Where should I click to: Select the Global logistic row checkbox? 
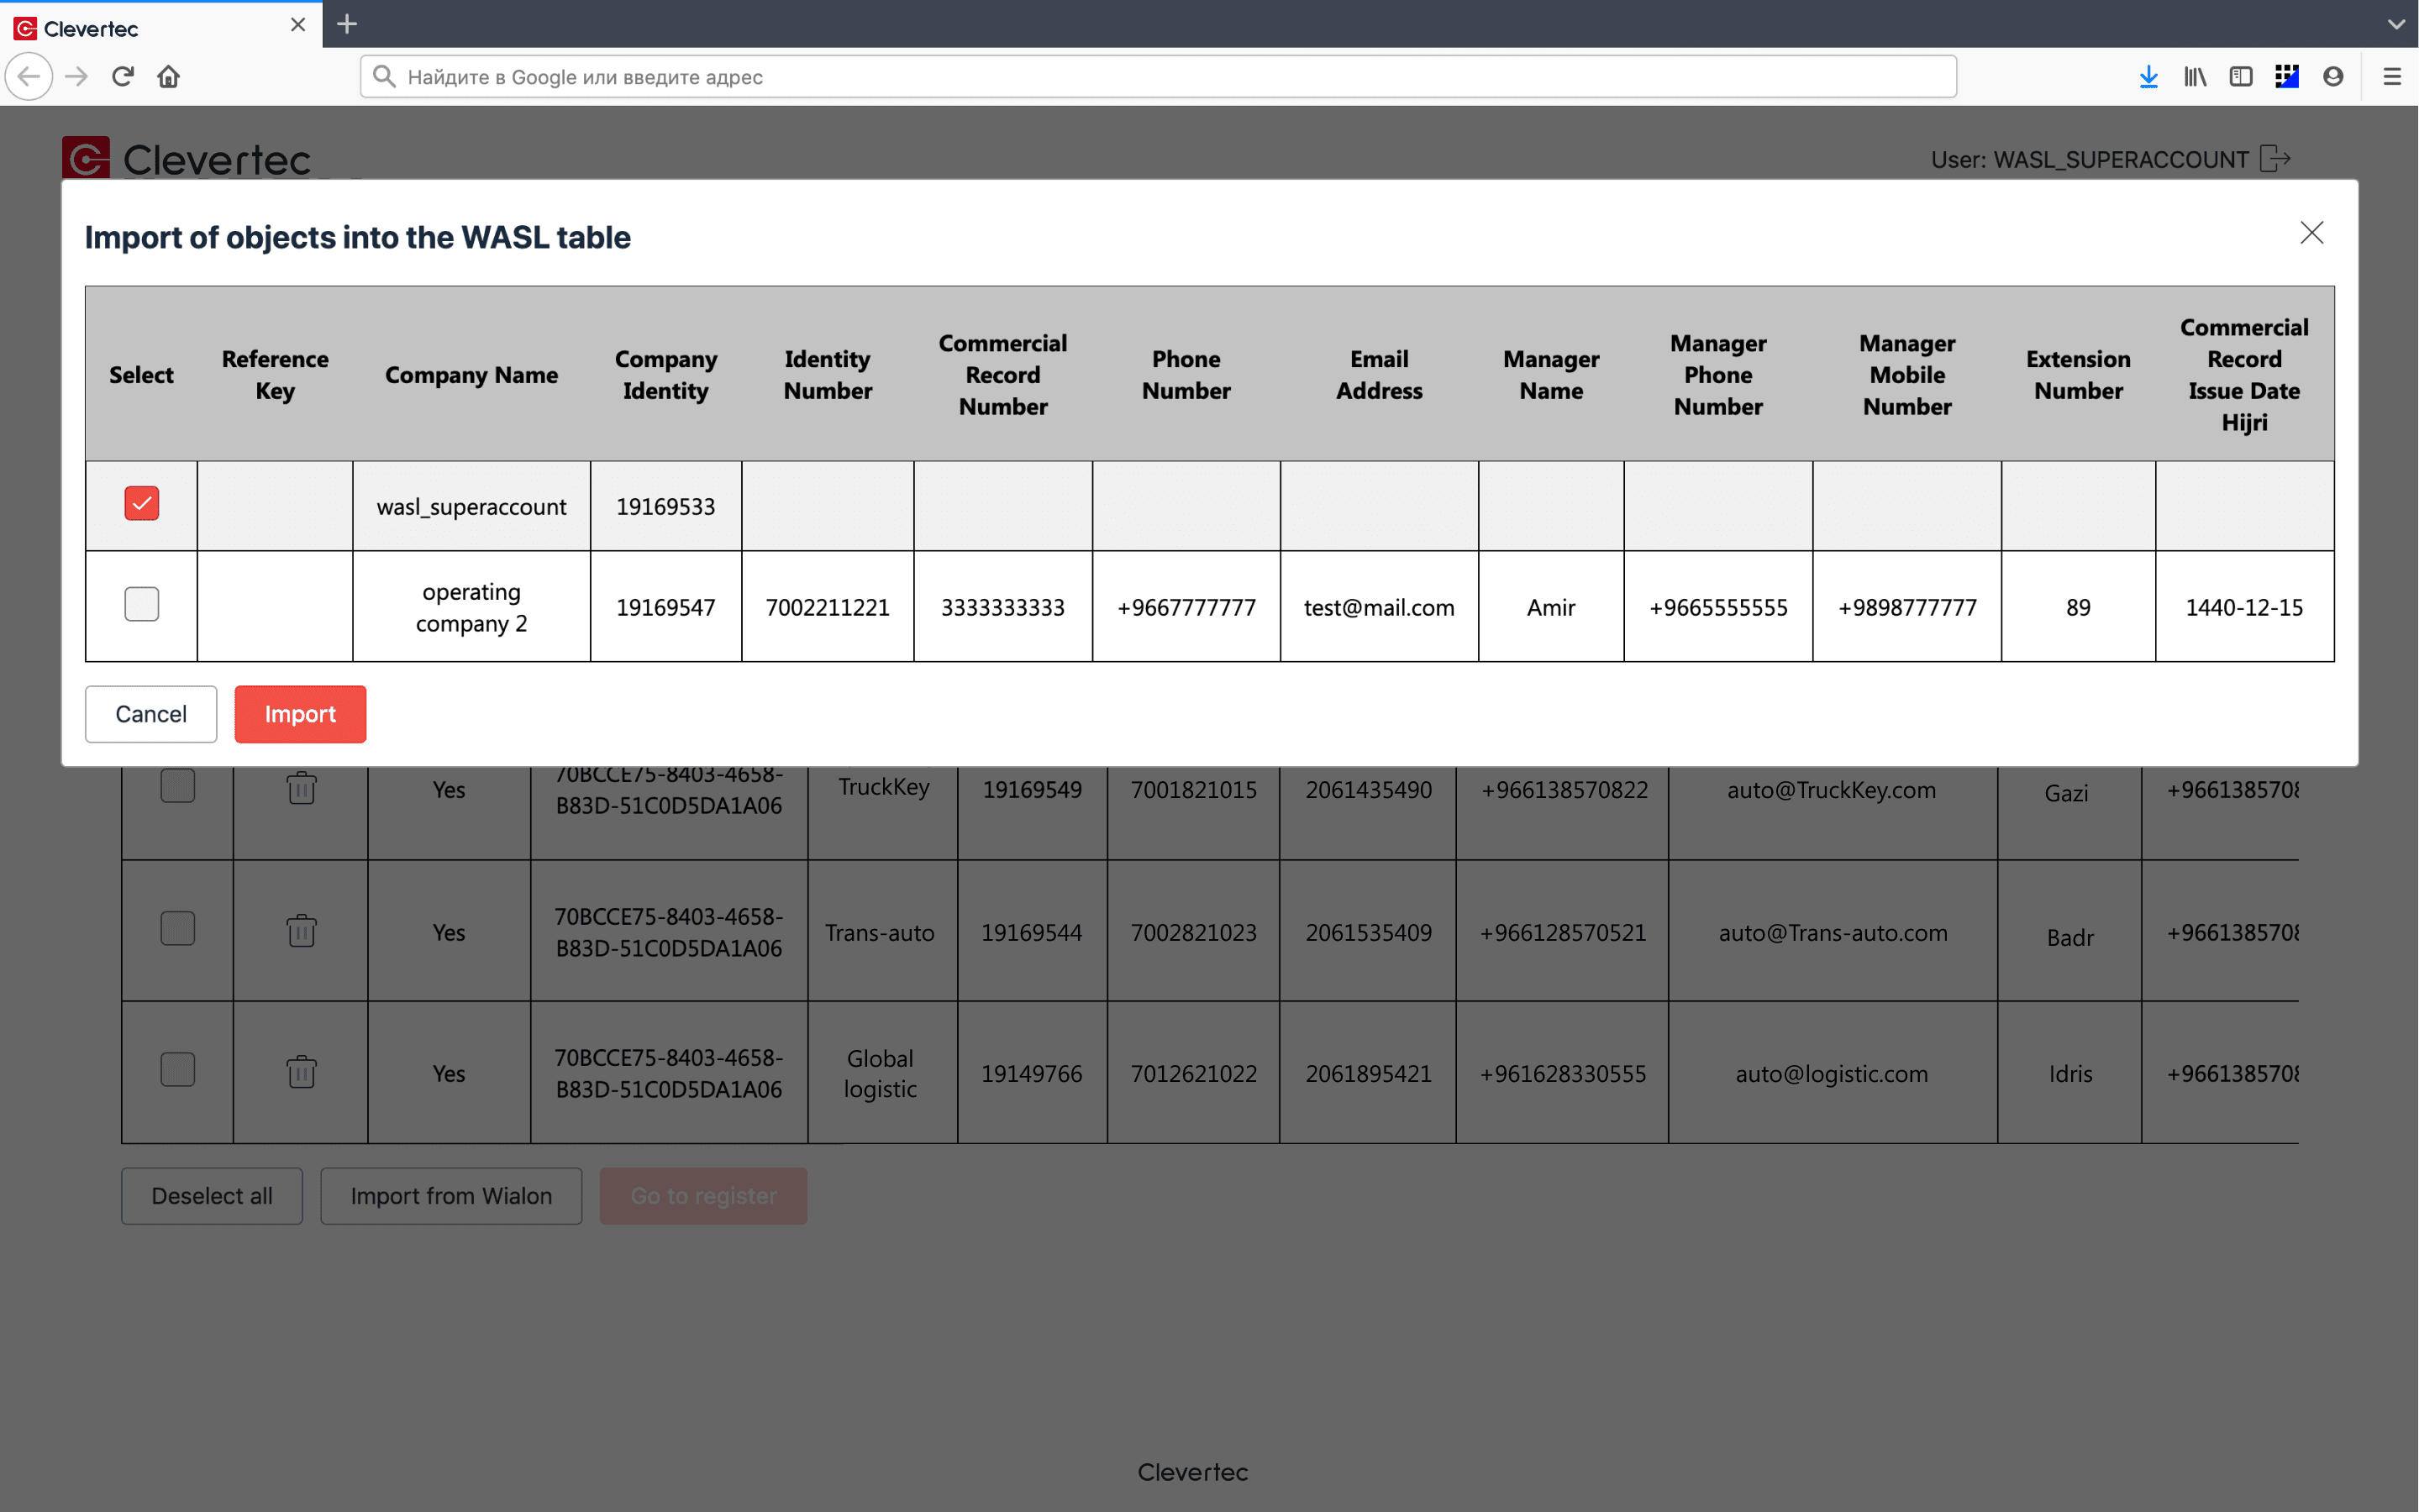177,1070
